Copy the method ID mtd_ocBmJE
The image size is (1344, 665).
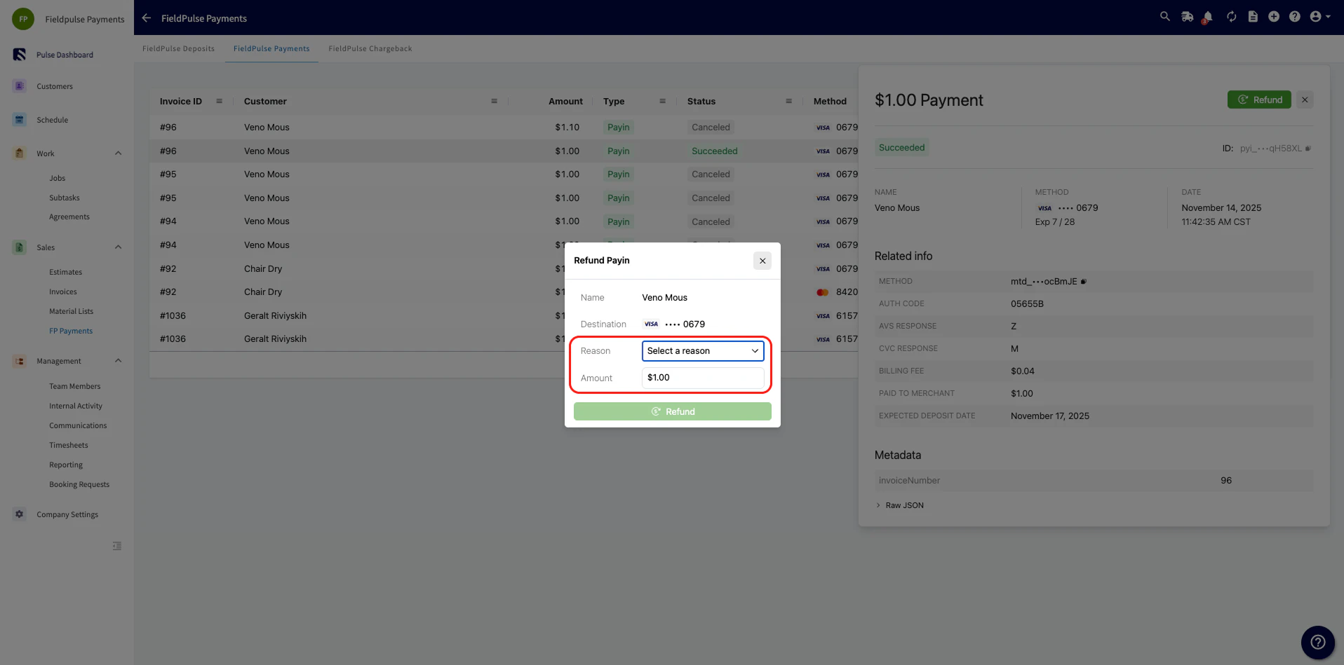pos(1083,282)
